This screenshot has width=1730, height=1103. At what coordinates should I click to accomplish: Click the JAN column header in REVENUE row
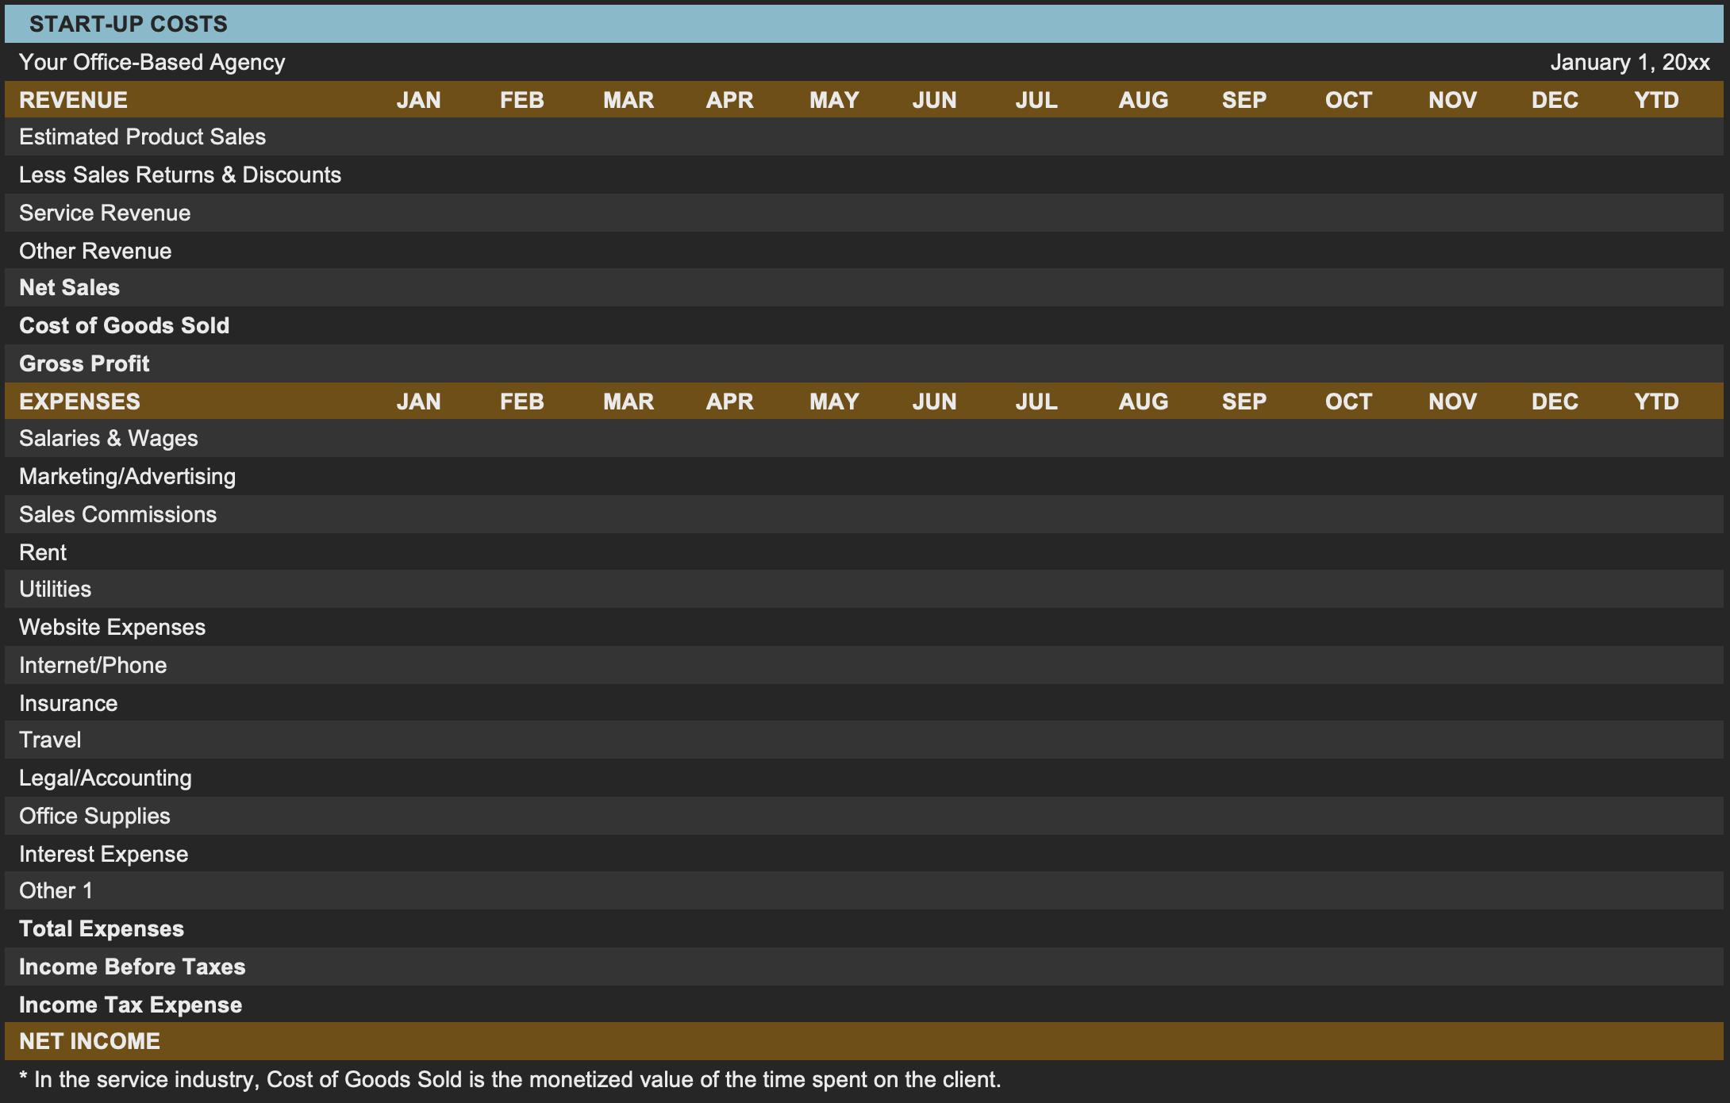(x=418, y=100)
